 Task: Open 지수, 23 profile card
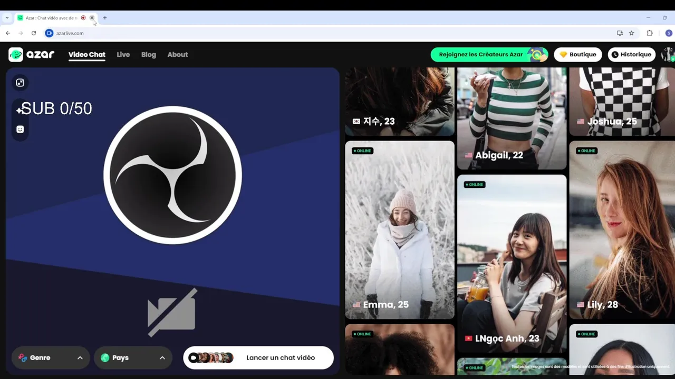(400, 102)
